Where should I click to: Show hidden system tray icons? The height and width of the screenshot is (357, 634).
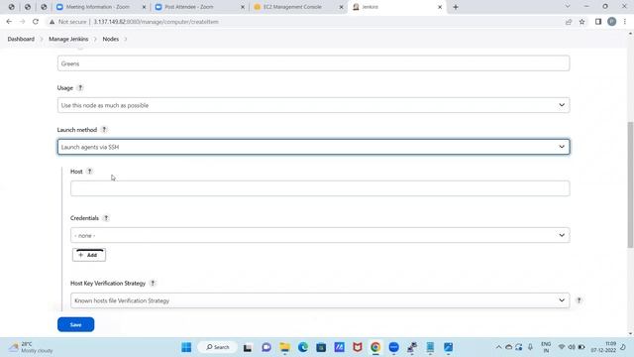click(x=498, y=347)
